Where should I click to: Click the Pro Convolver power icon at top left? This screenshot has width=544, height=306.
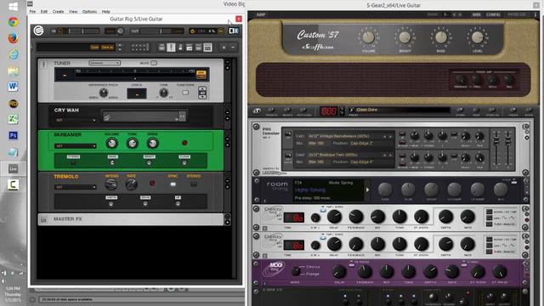click(x=257, y=127)
